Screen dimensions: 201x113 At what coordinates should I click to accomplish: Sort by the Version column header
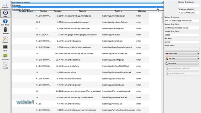(43, 11)
